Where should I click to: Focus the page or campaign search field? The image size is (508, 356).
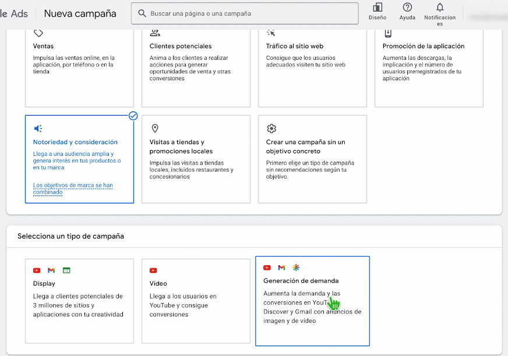(251, 13)
